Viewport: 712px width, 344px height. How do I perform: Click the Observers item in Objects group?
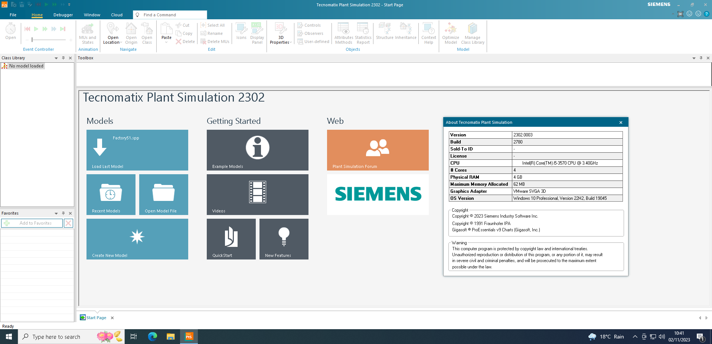tap(310, 33)
